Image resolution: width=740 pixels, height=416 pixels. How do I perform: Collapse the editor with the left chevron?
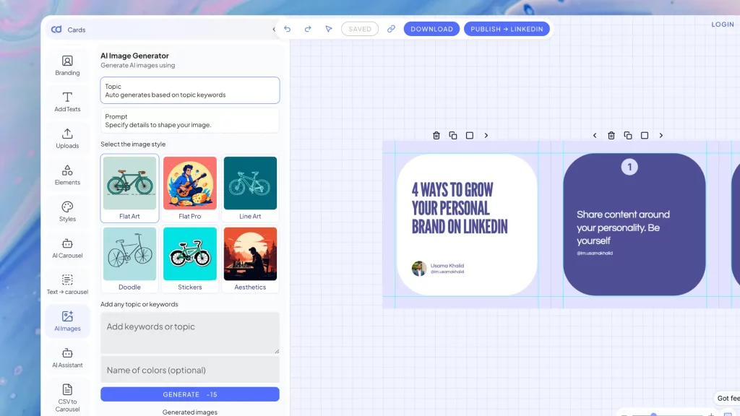pos(275,30)
